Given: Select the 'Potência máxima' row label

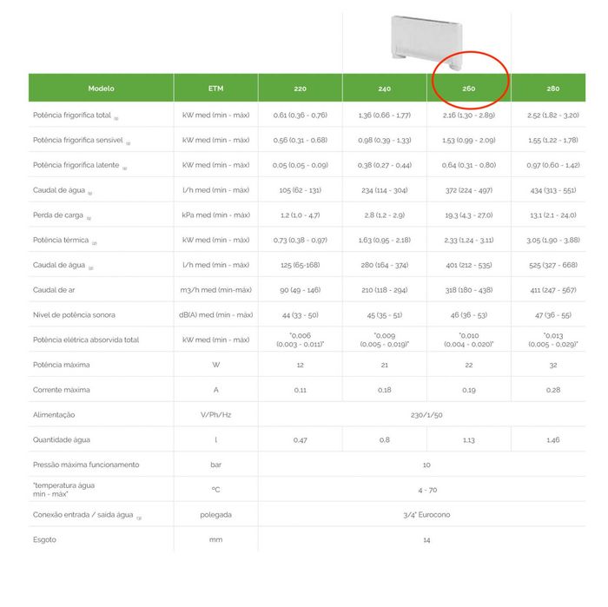Looking at the screenshot, I should click(x=62, y=365).
